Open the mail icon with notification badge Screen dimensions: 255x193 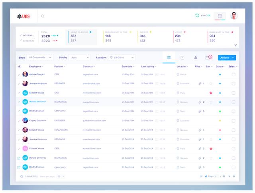point(208,58)
